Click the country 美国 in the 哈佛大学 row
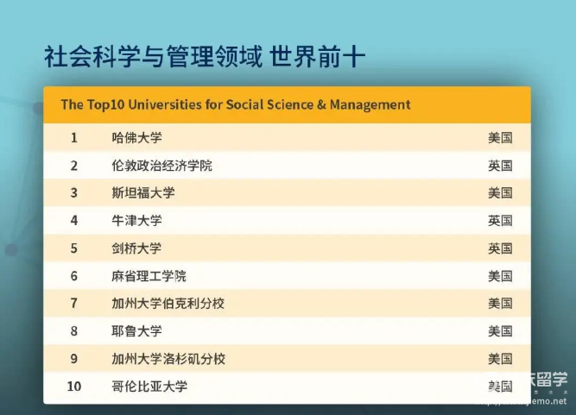 500,138
